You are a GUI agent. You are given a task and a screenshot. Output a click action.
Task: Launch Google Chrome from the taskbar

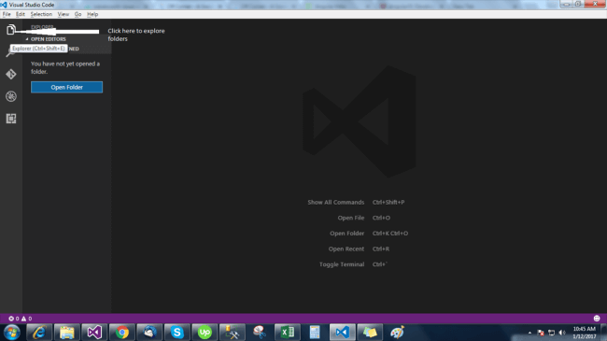tap(122, 333)
